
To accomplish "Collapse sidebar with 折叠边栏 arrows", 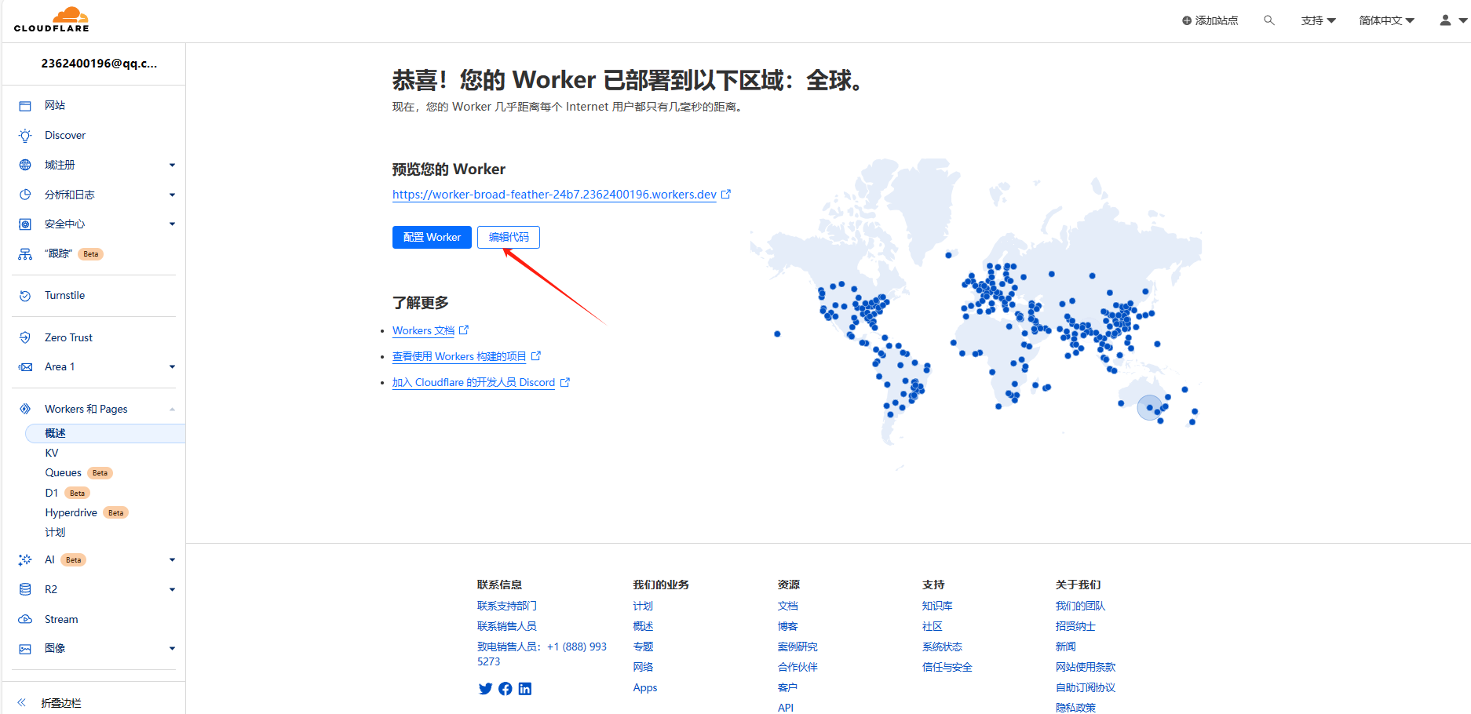I will [x=22, y=702].
